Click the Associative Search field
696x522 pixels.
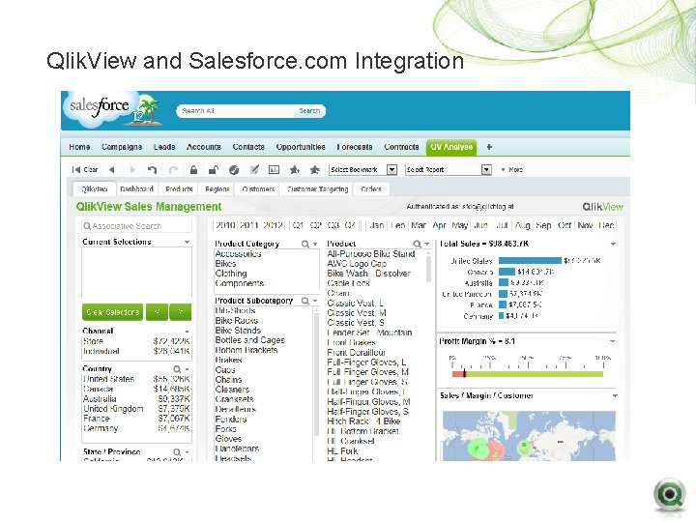pyautogui.click(x=136, y=226)
